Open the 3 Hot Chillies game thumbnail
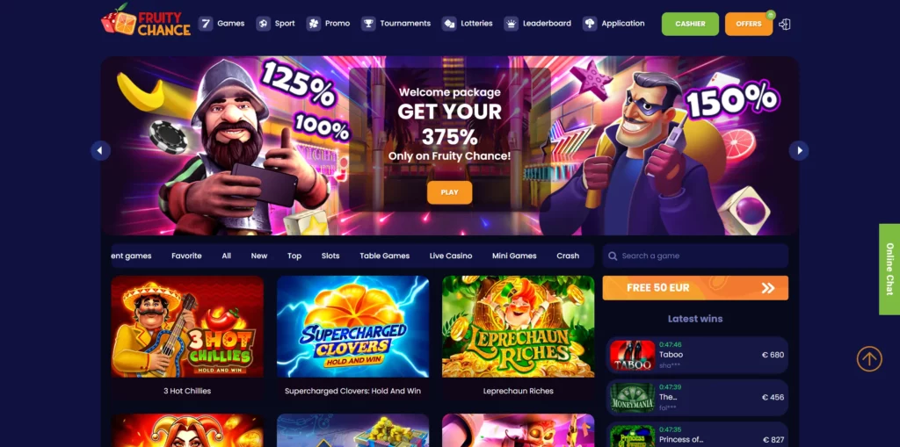Viewport: 900px width, 447px height. [x=187, y=327]
